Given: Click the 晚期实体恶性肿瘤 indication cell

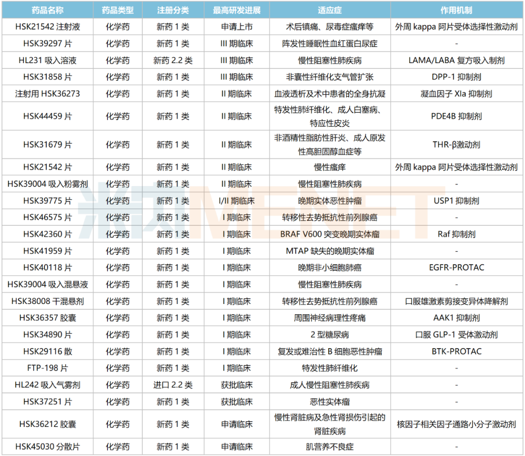Looking at the screenshot, I should (330, 201).
